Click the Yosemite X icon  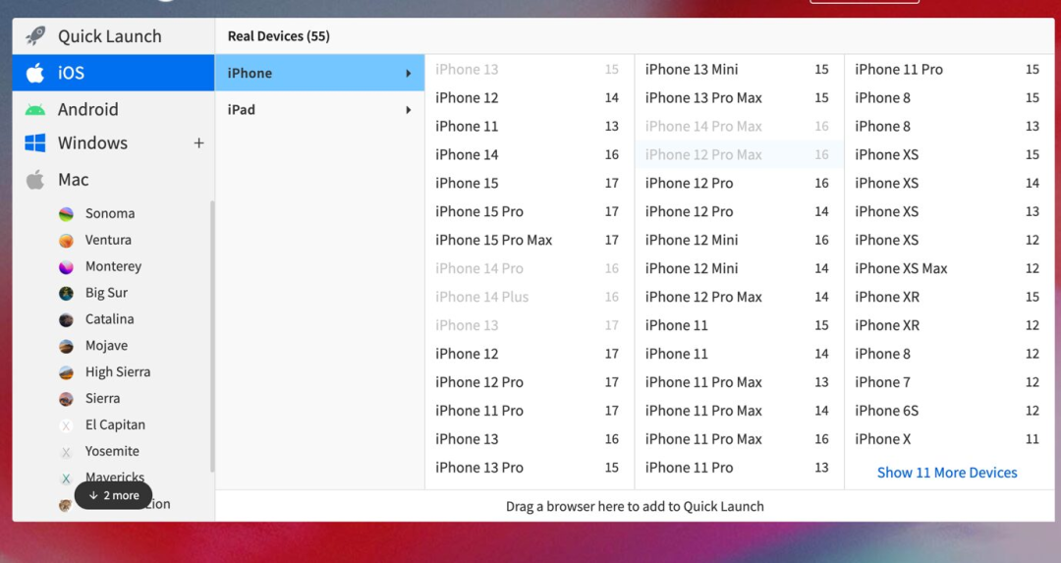pos(66,451)
